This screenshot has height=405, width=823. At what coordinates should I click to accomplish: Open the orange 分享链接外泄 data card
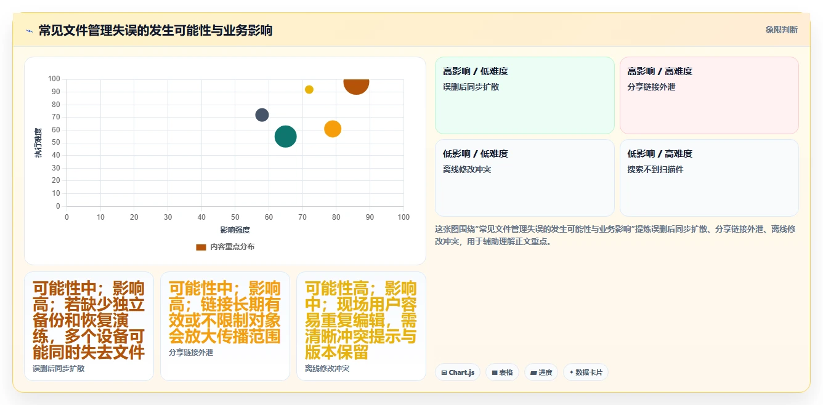[225, 326]
